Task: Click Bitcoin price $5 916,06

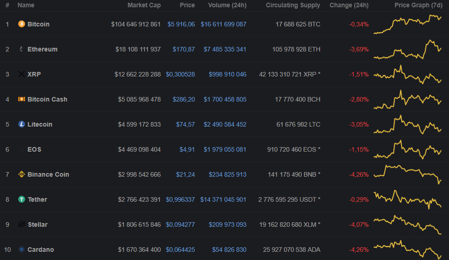Action: pyautogui.click(x=181, y=24)
